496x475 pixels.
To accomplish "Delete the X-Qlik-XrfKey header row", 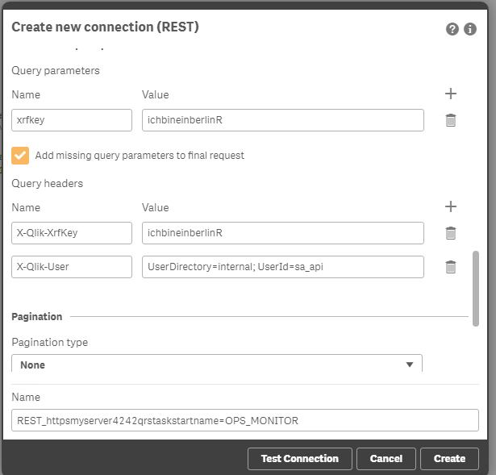I will (x=451, y=233).
